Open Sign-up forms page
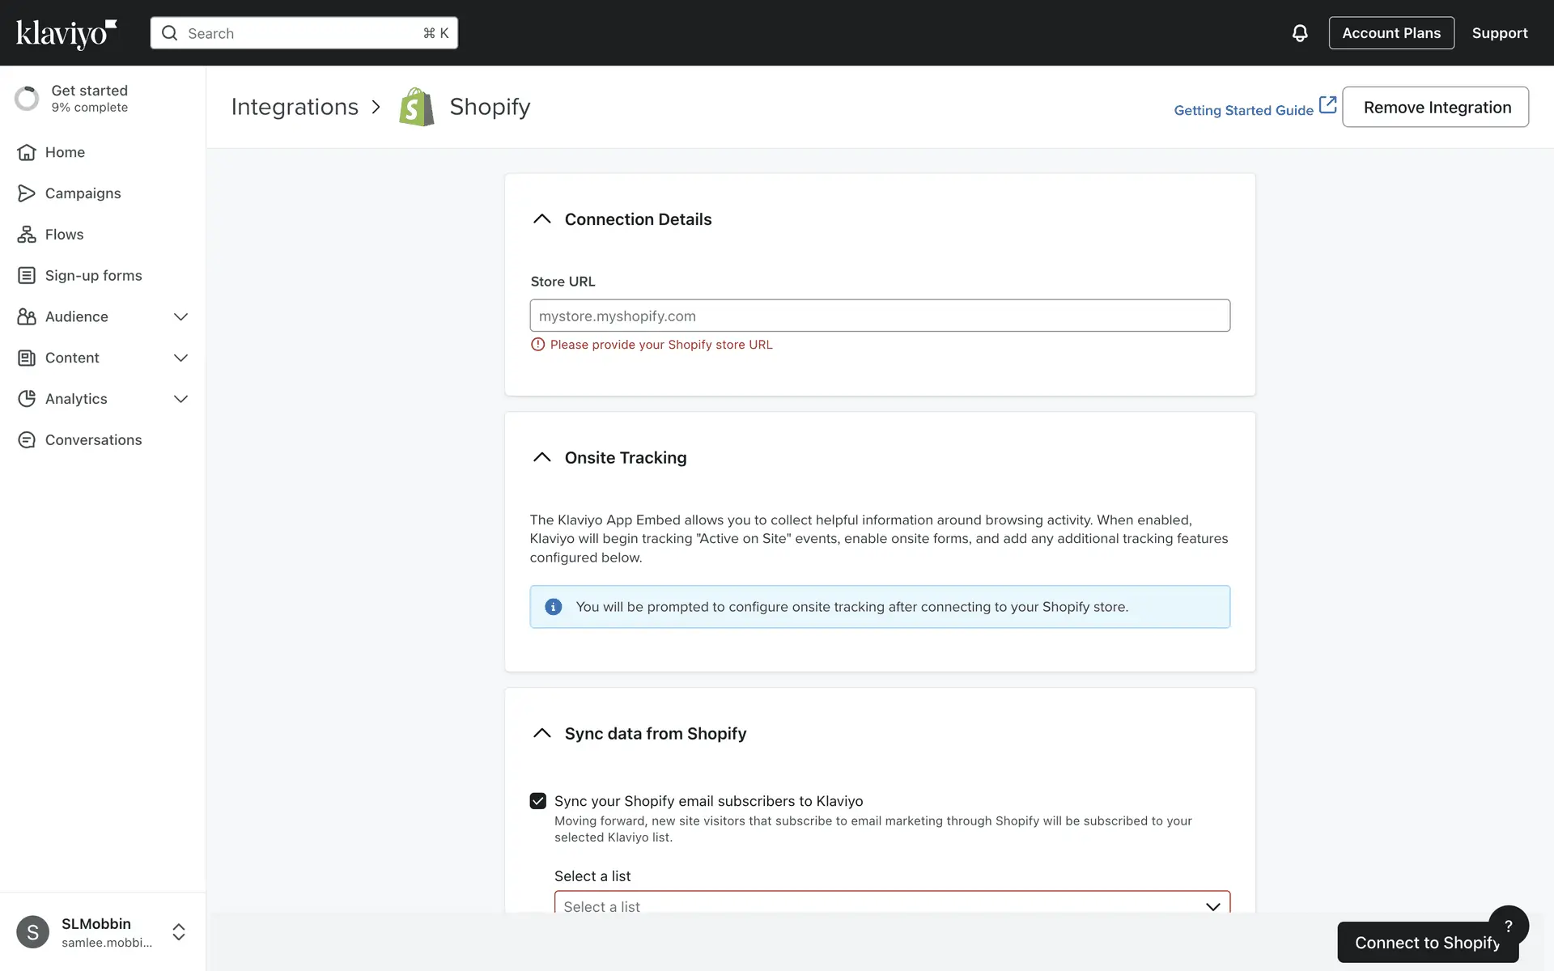Screen dimensions: 1554x971 coord(93,276)
